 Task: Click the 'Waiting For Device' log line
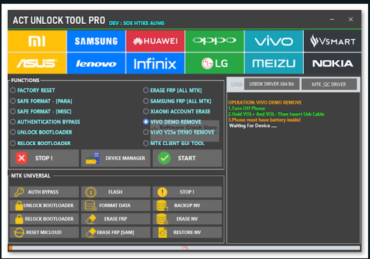pos(253,125)
